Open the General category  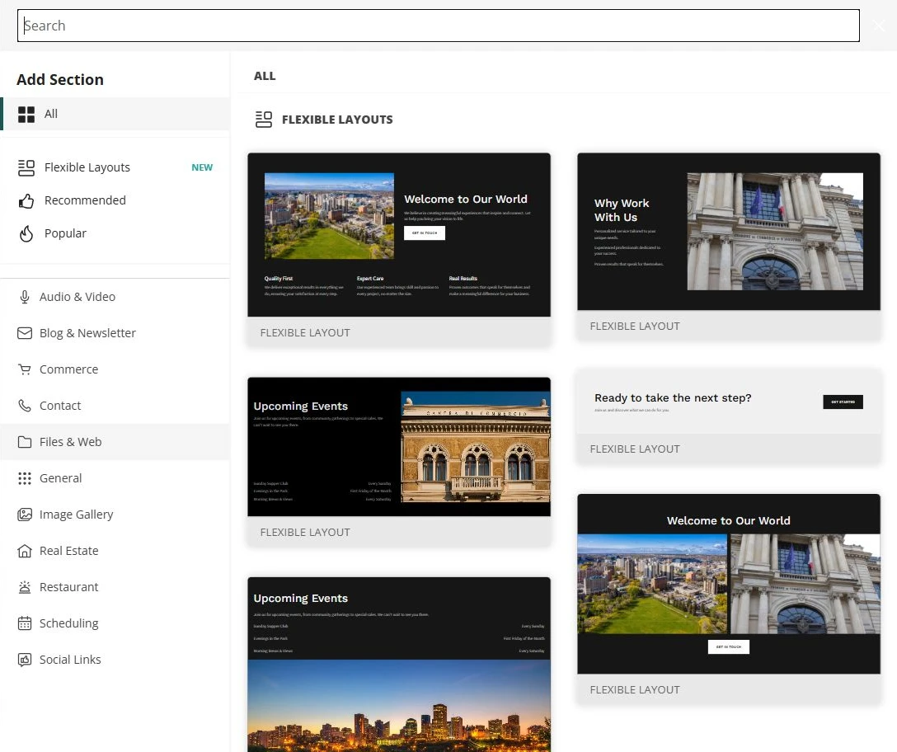point(115,478)
